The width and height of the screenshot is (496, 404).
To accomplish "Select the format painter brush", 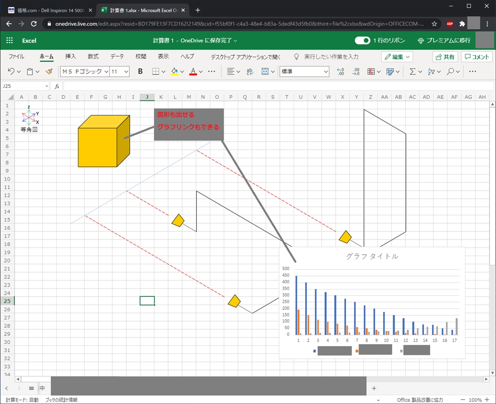I will [x=49, y=72].
